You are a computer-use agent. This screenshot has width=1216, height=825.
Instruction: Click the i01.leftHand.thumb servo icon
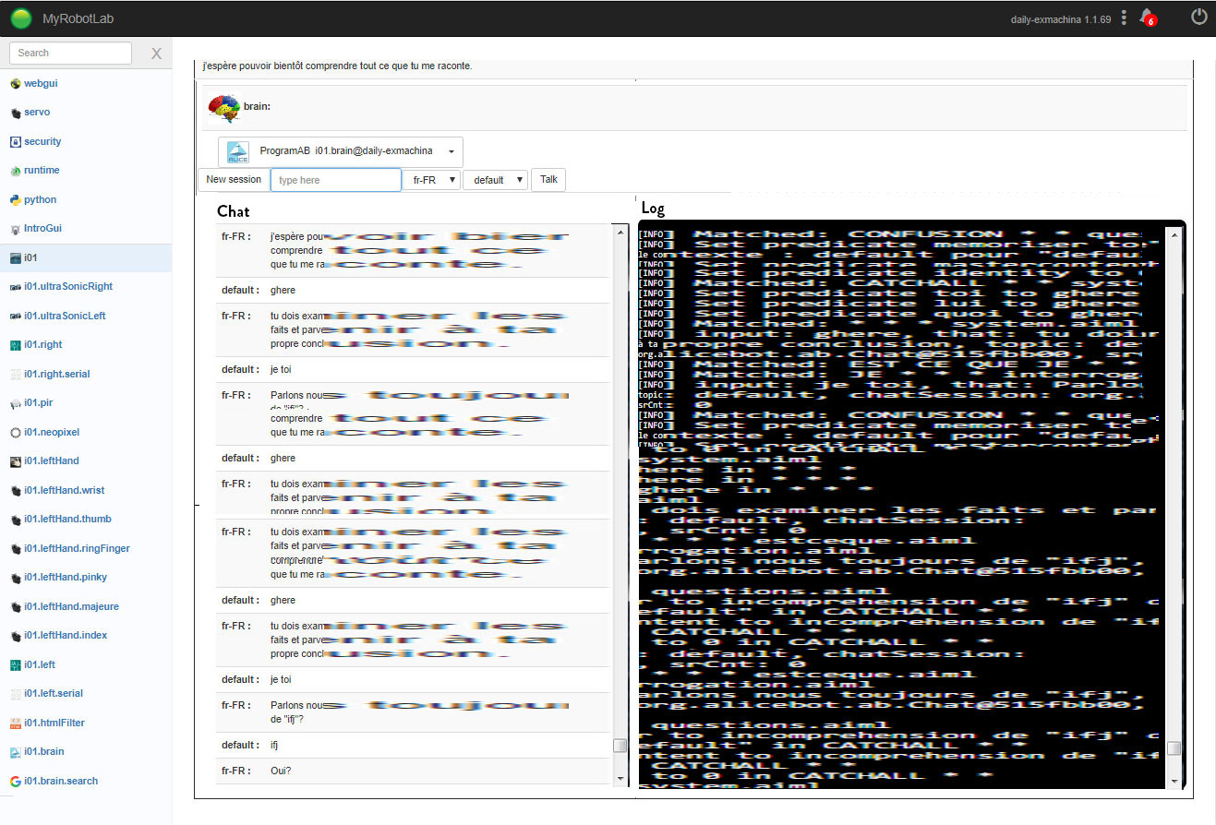pyautogui.click(x=15, y=520)
